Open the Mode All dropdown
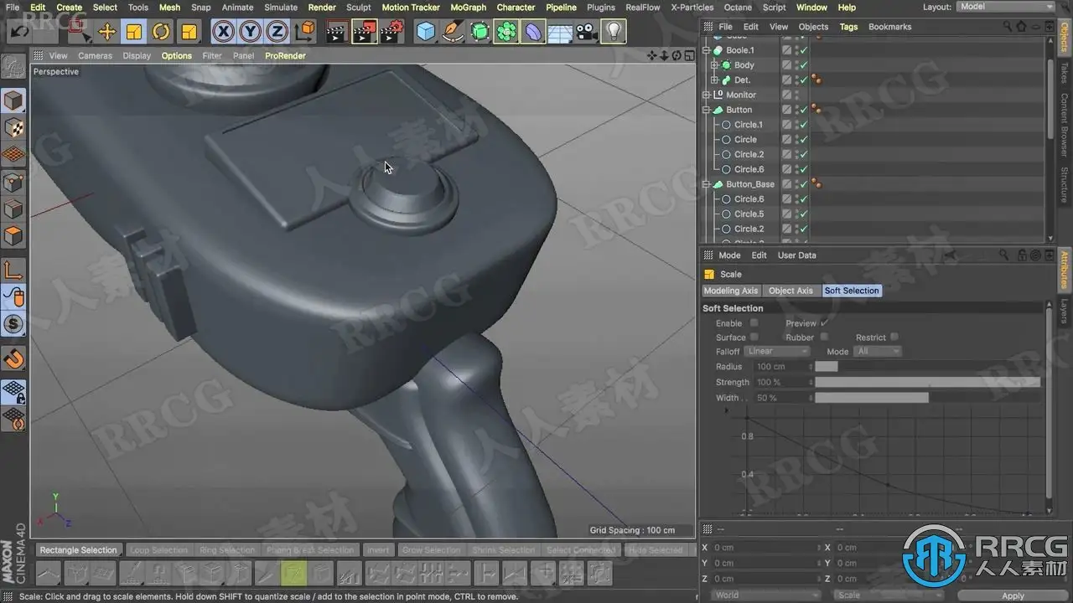 pyautogui.click(x=878, y=352)
